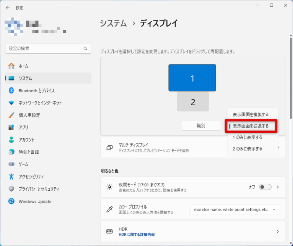Open Bluetooth とデバイス settings icon
293x246 pixels.
[x=11, y=91]
